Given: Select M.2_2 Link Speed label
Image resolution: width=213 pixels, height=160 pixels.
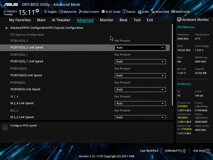Looking at the screenshot, I should (22, 117).
